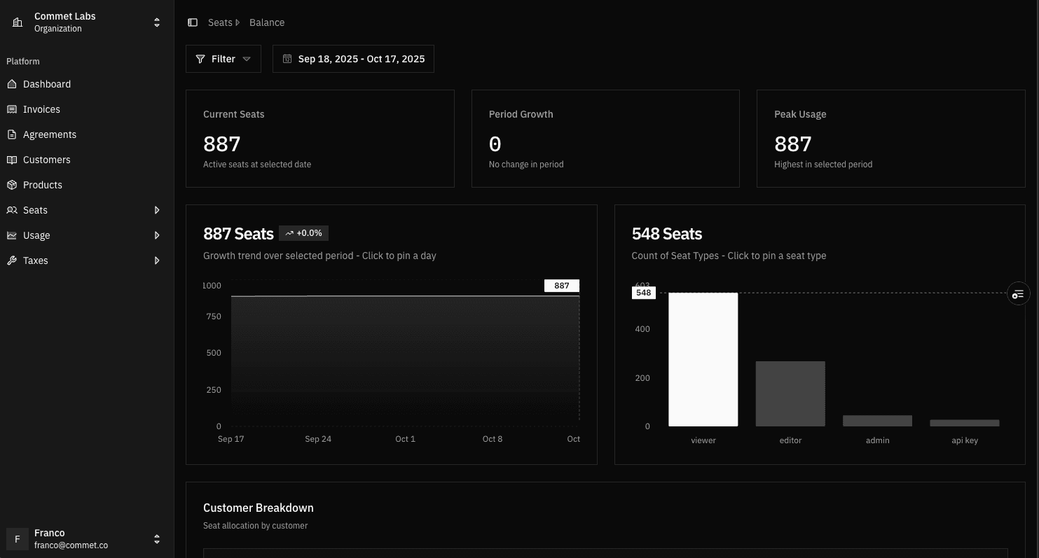The width and height of the screenshot is (1039, 558).
Task: Click the Agreements document icon
Action: pyautogui.click(x=11, y=134)
